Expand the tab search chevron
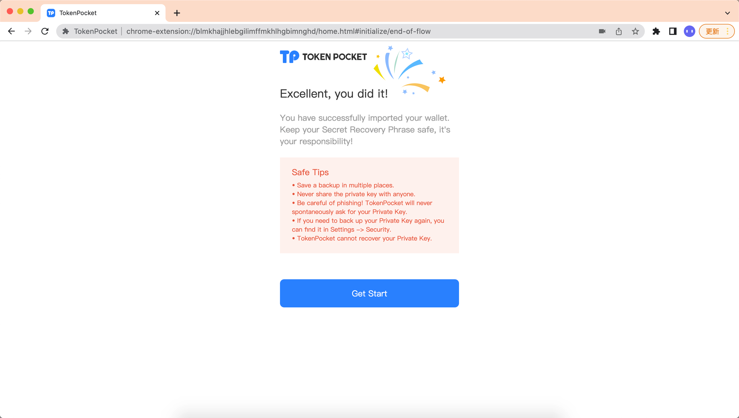Image resolution: width=739 pixels, height=418 pixels. tap(727, 13)
